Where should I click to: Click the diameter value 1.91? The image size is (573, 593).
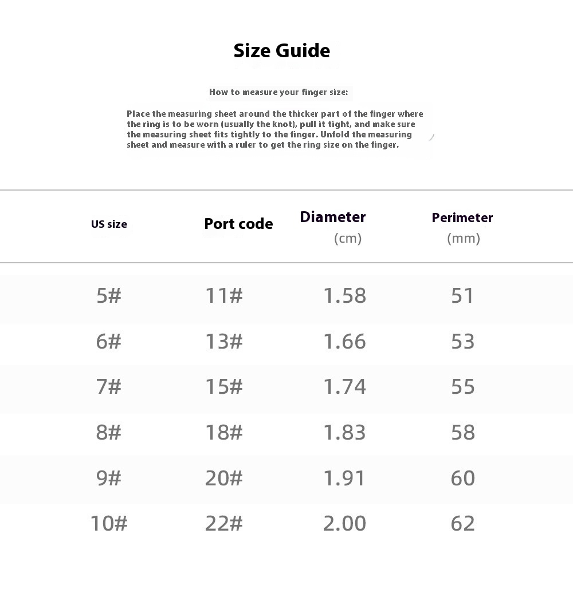click(x=344, y=478)
